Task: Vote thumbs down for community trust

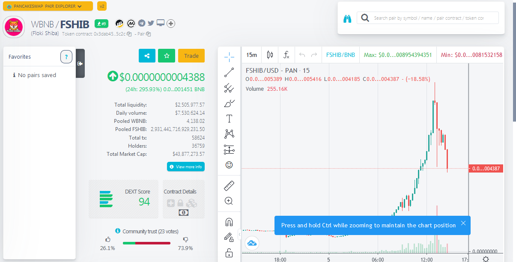Action: [x=185, y=240]
